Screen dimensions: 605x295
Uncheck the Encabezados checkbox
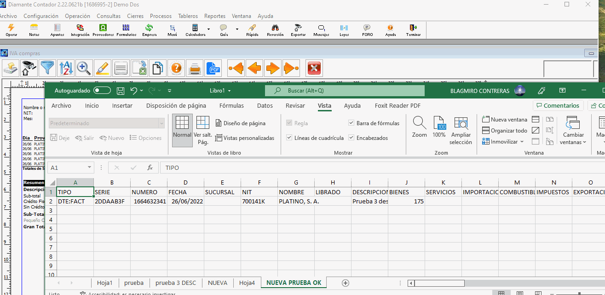352,138
